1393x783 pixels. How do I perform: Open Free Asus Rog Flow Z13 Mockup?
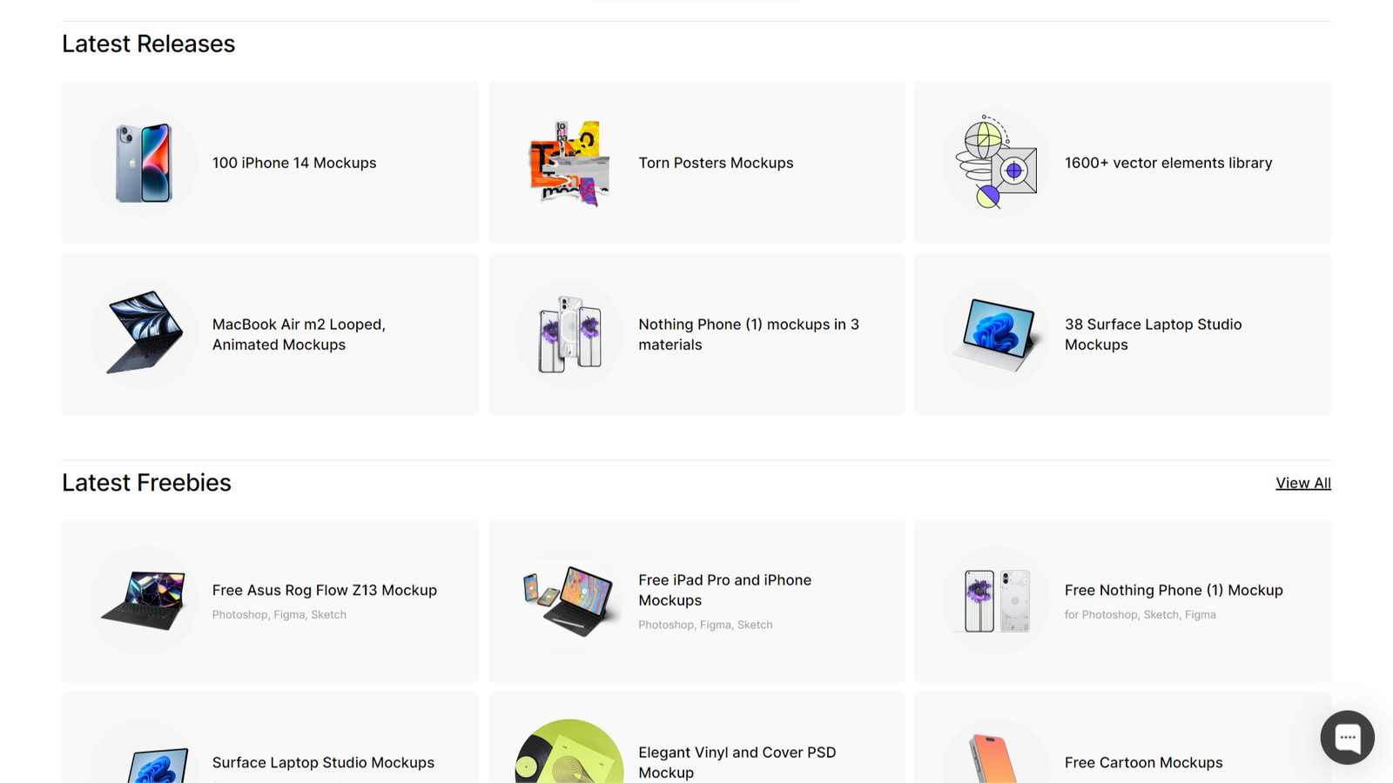(325, 590)
